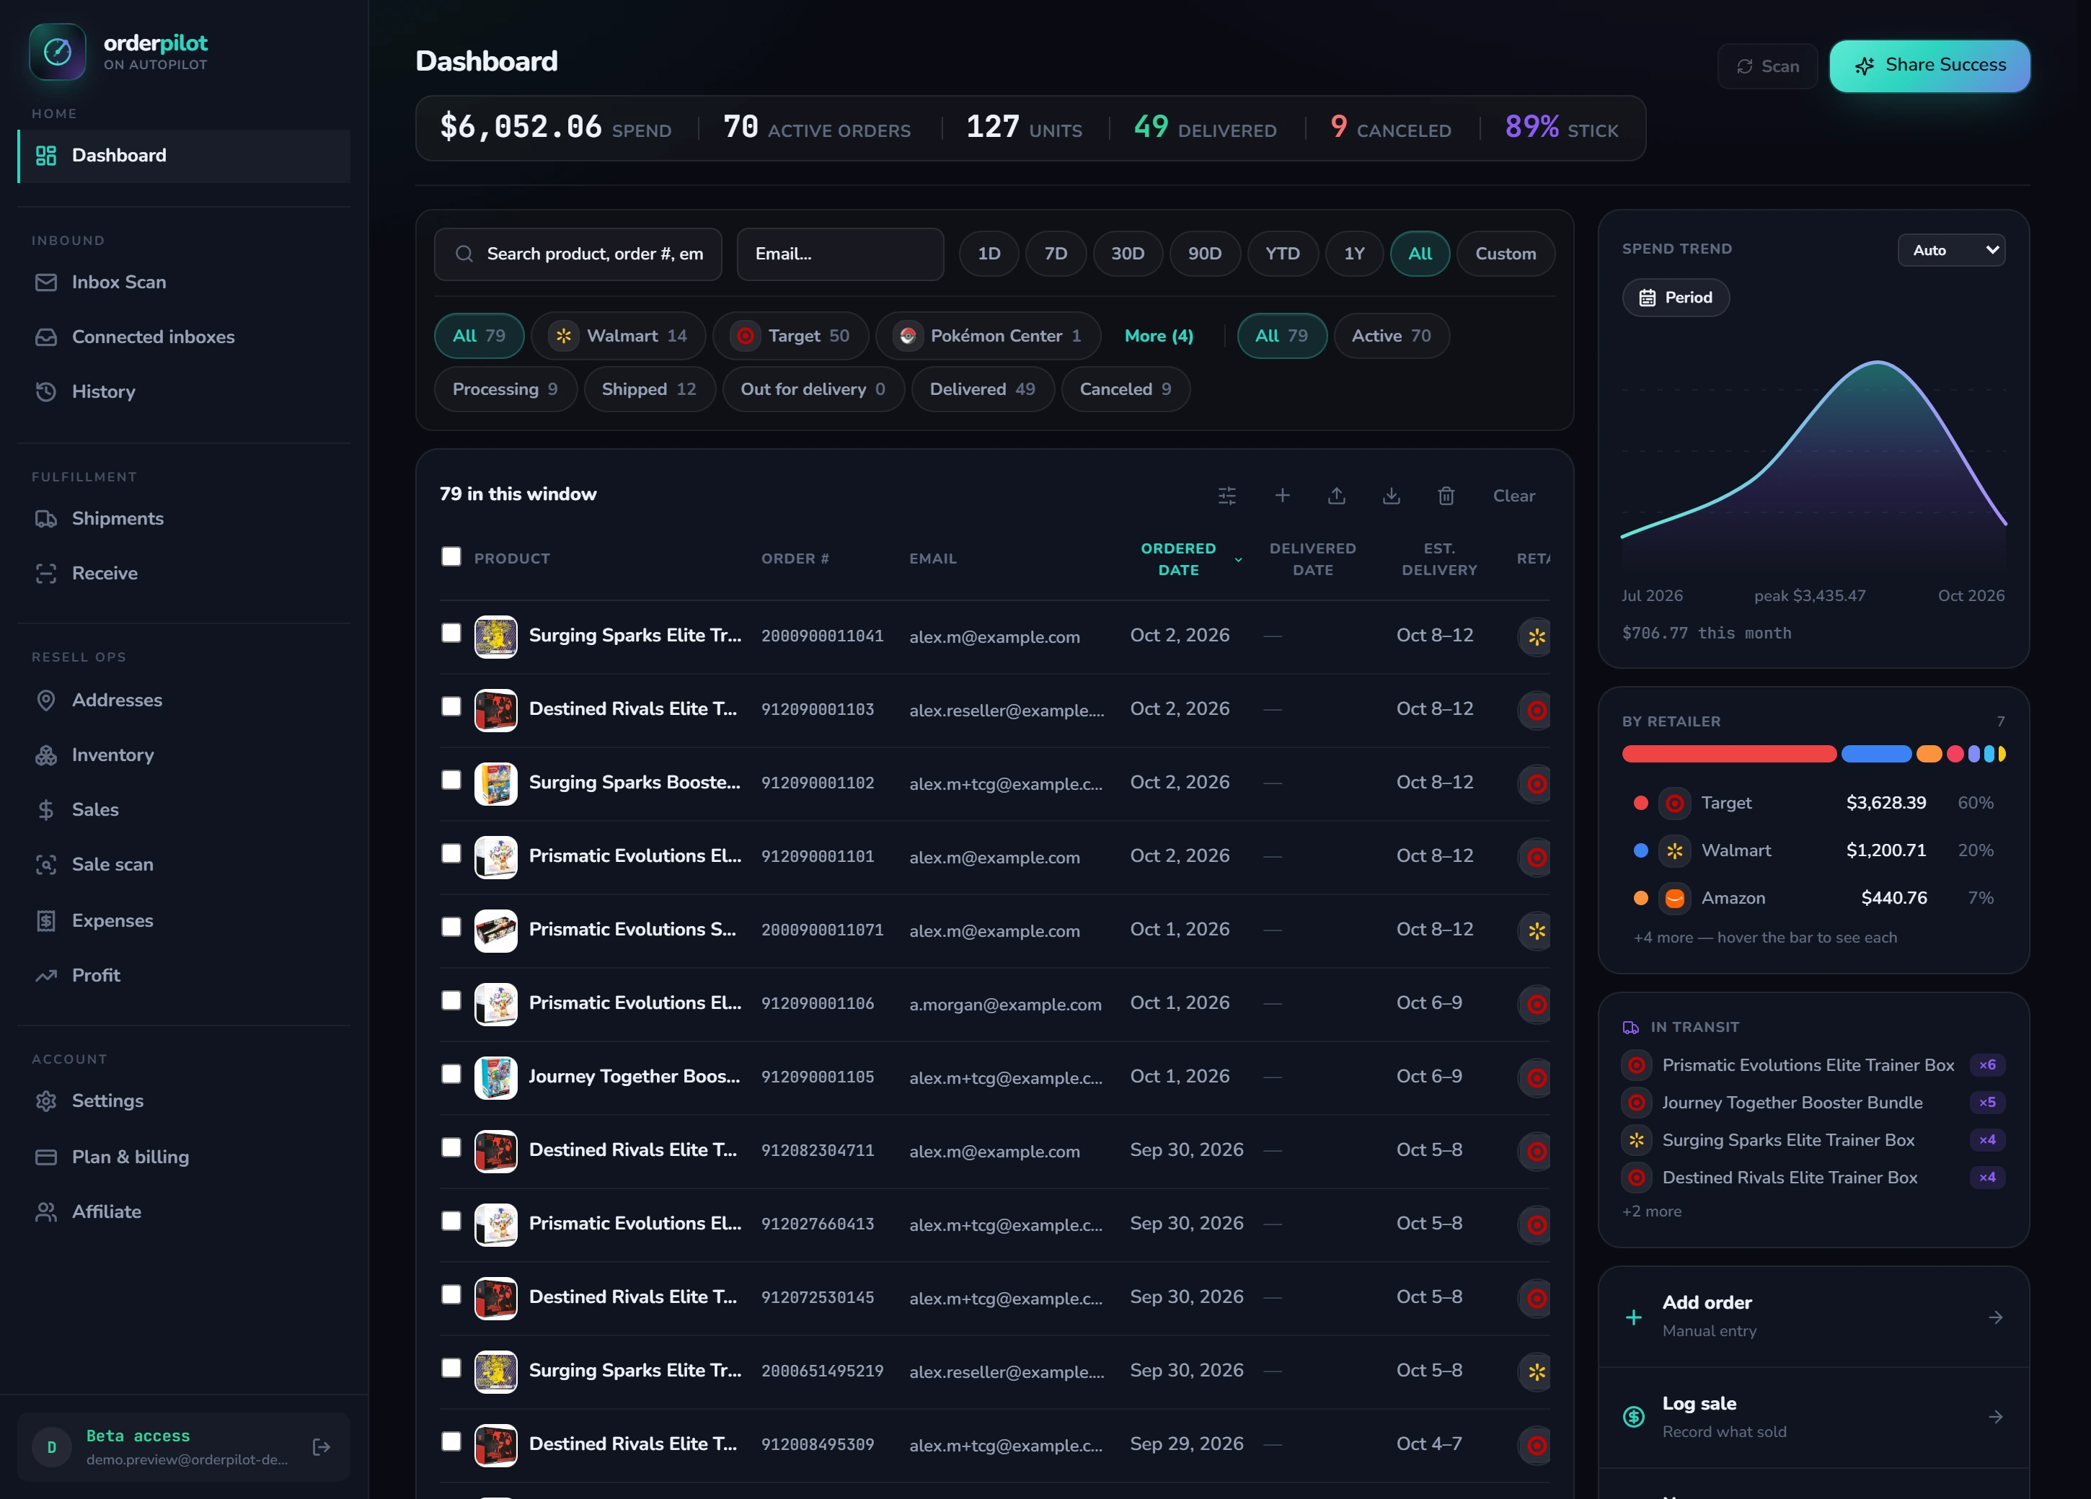Click the Search product, order # field
2091x1499 pixels.
pyautogui.click(x=578, y=254)
